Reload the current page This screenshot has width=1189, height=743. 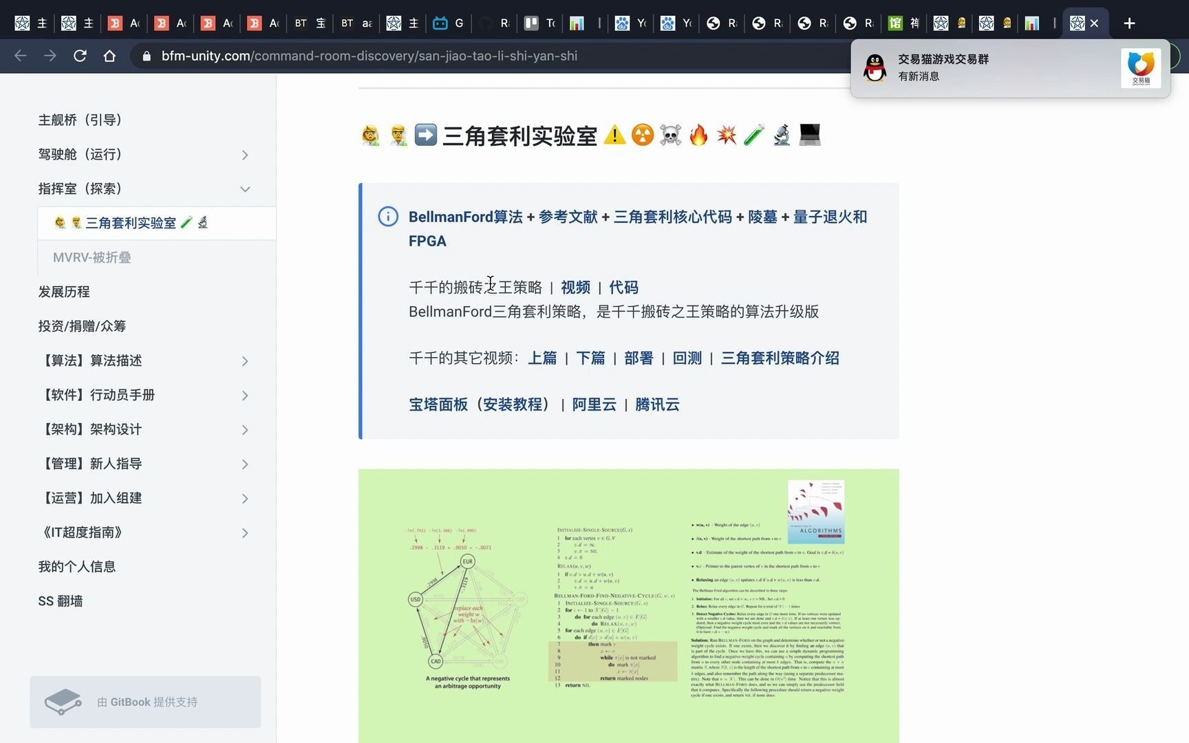click(80, 56)
